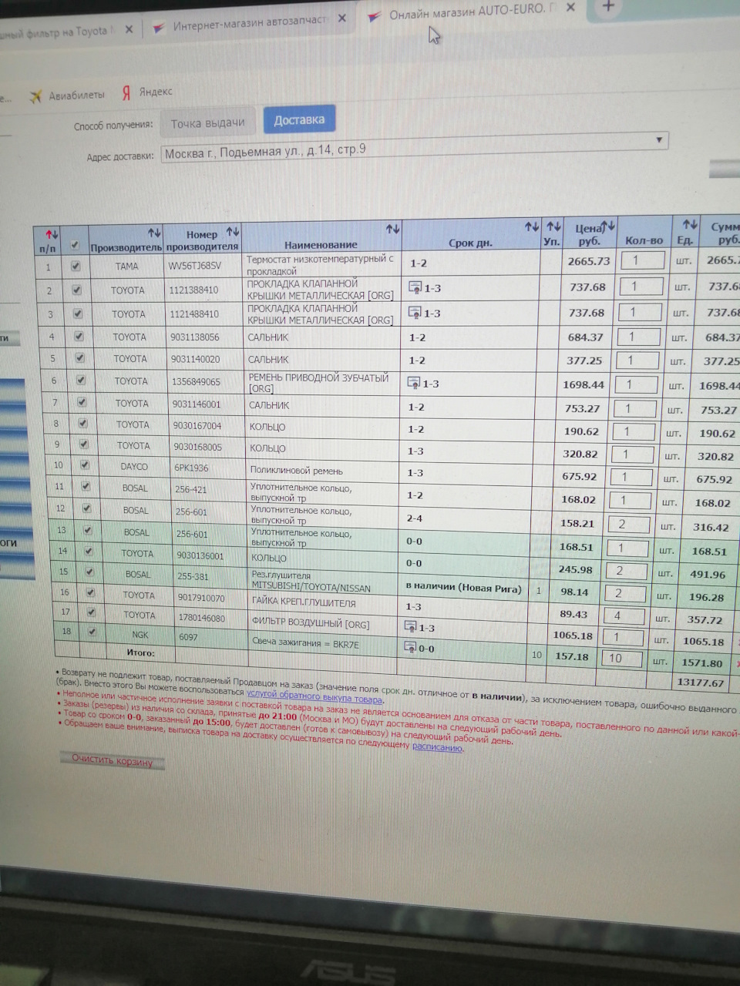Sort by Номер производителя arrows
740x986 pixels.
233,231
